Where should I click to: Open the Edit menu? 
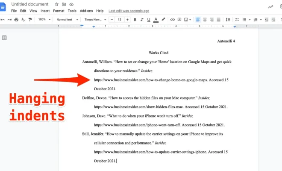(23, 11)
